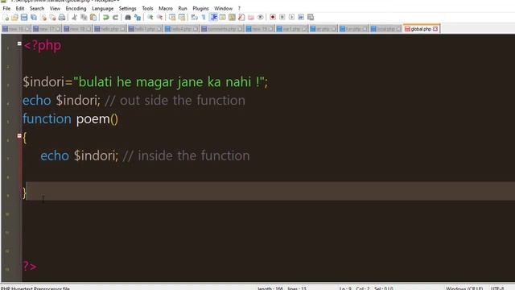Click the user defined language icon
Screen dimensions: 515x290
[x=223, y=18]
